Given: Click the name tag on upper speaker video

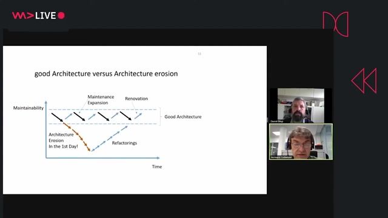Looking at the screenshot, I should tap(276, 121).
